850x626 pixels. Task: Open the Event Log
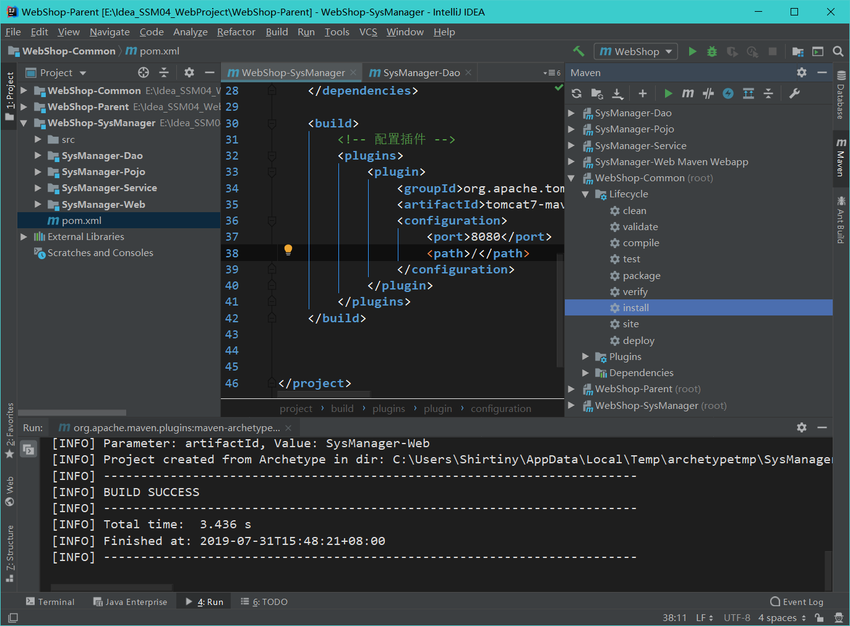[797, 601]
